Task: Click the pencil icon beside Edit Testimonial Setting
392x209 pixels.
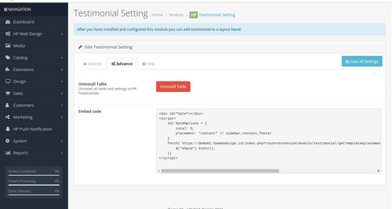Action: (80, 47)
